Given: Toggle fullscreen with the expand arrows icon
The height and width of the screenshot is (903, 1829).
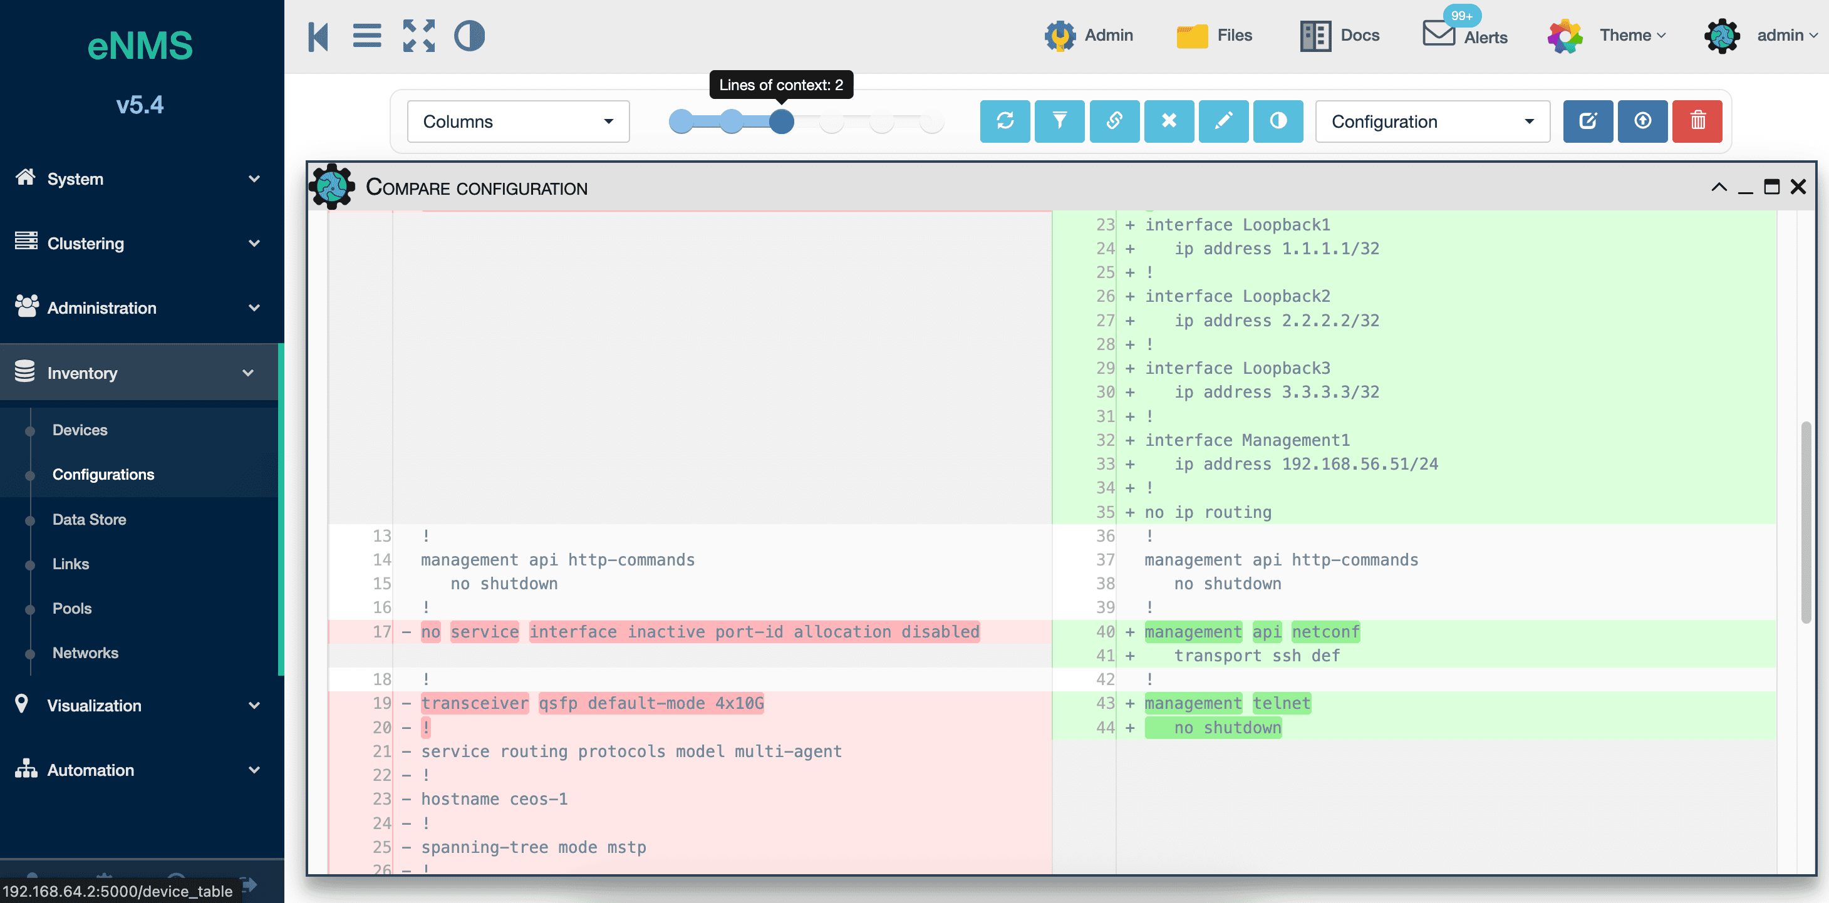Looking at the screenshot, I should pos(419,36).
